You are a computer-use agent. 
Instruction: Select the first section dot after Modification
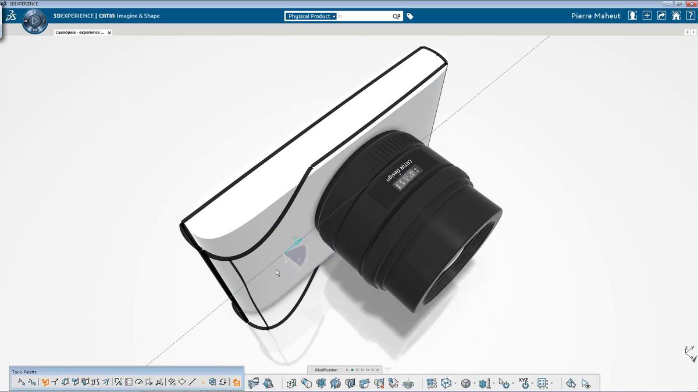pos(347,370)
